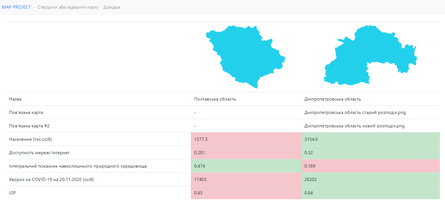
Task: Click the green environment index cell 0.474
Action: 246,166
